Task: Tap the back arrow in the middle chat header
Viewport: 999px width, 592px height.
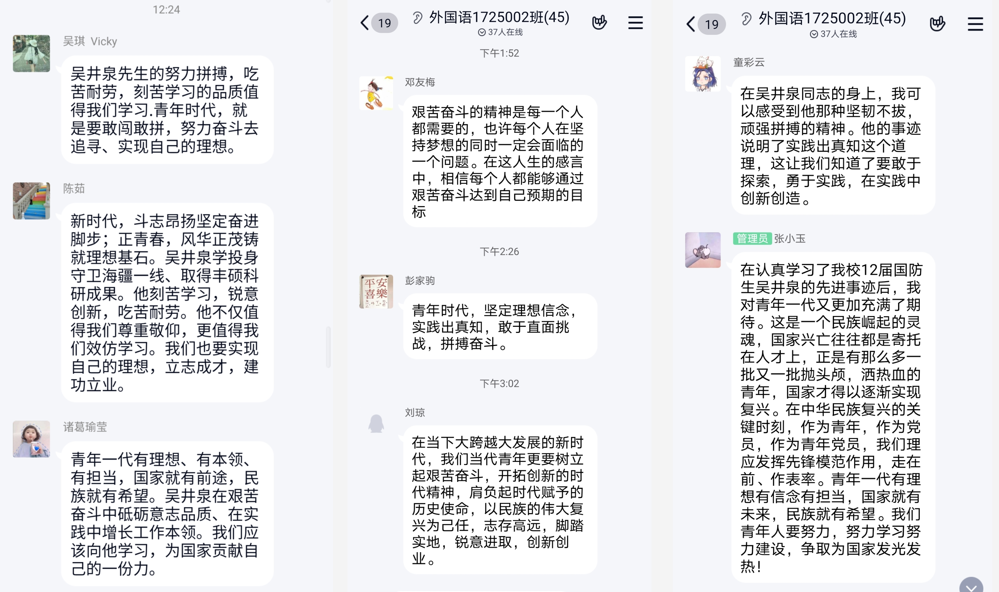Action: pyautogui.click(x=364, y=23)
